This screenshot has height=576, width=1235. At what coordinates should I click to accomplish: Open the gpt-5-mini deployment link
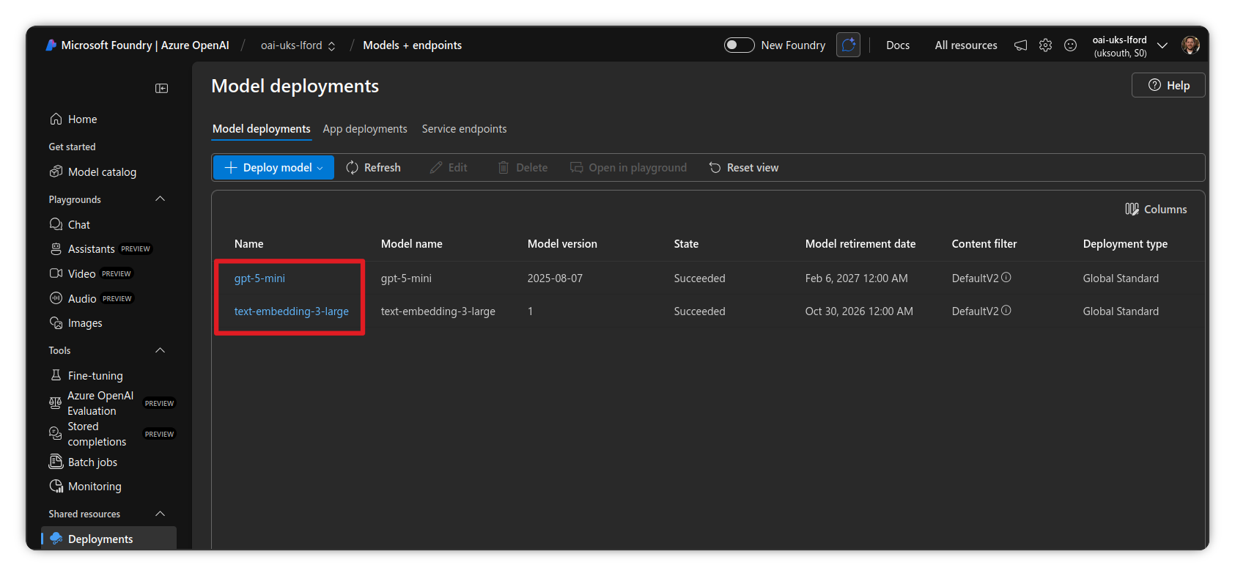259,278
